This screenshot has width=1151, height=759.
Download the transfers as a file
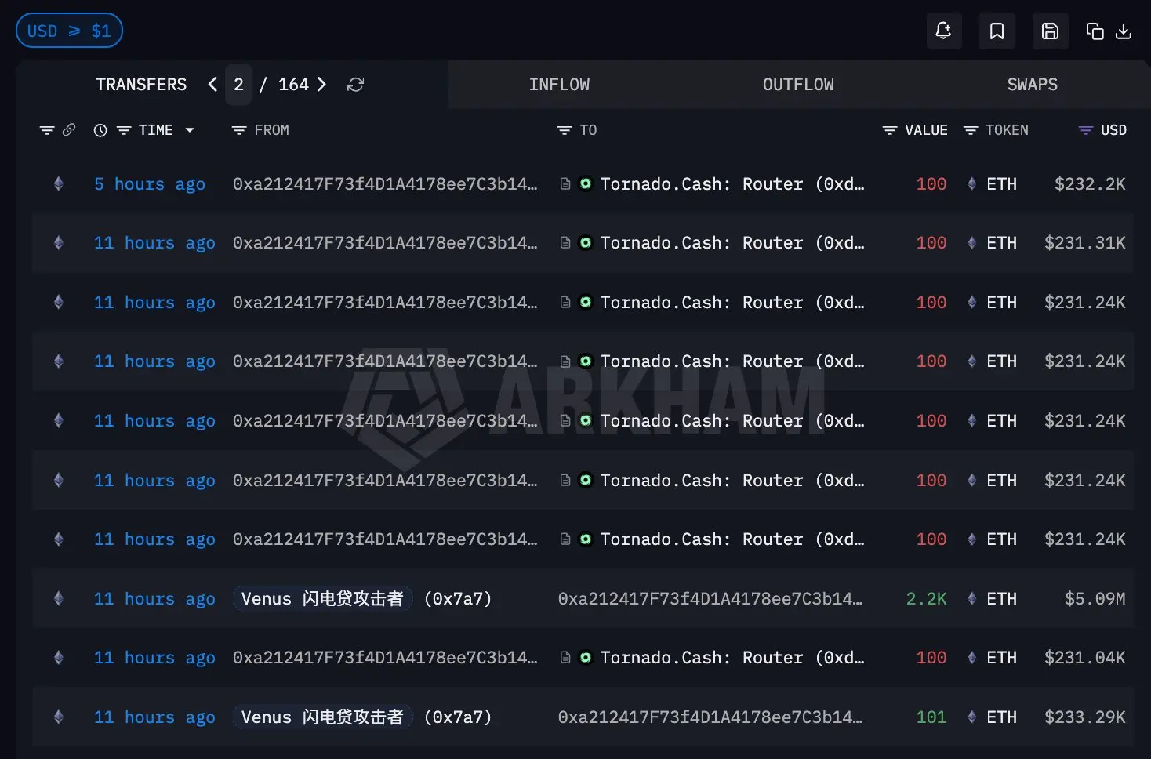(x=1124, y=32)
